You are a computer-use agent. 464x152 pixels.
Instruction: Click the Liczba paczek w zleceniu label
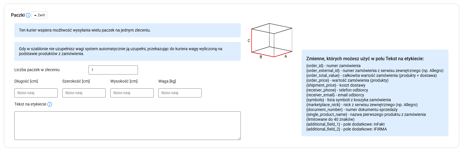click(x=37, y=70)
